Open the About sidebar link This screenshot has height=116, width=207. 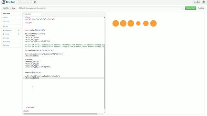click(7, 45)
